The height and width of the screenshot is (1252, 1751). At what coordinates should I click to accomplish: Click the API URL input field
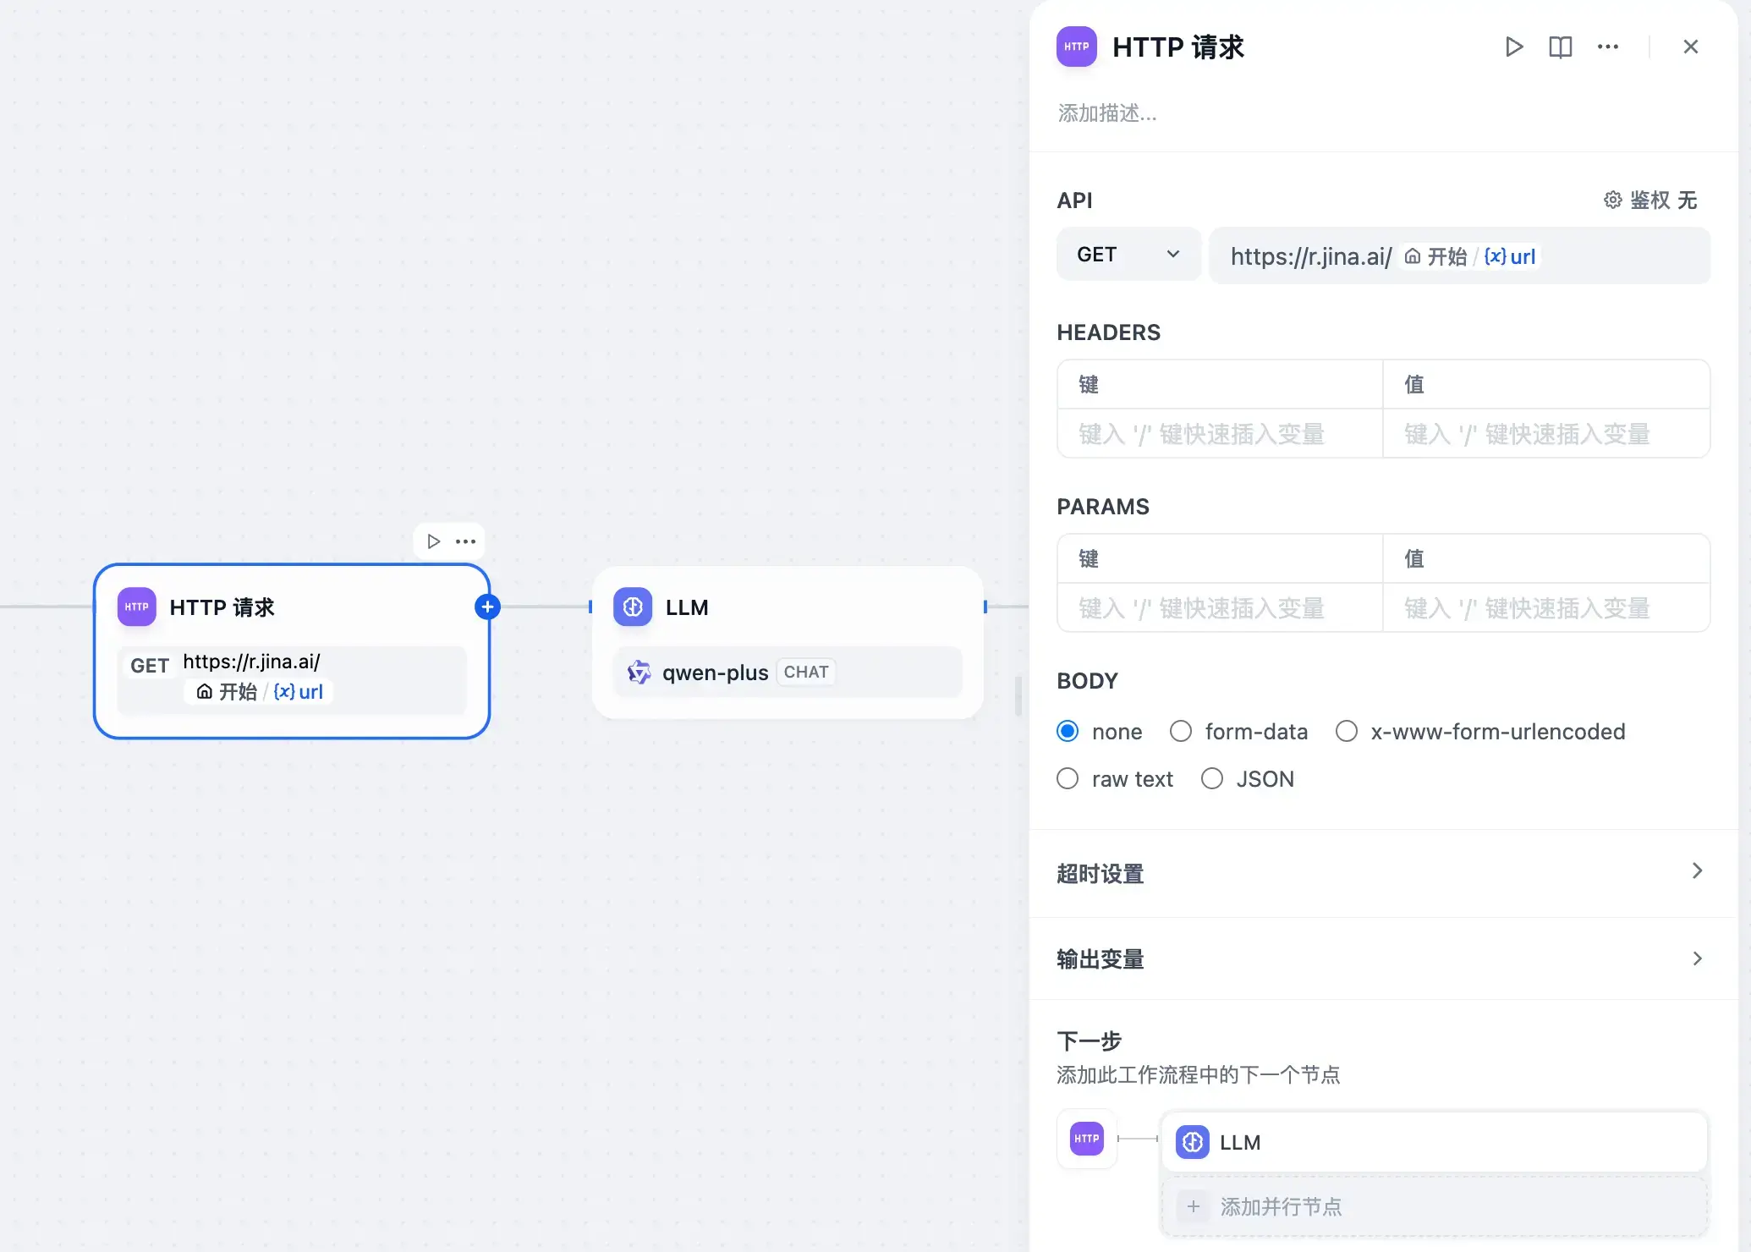1460,255
